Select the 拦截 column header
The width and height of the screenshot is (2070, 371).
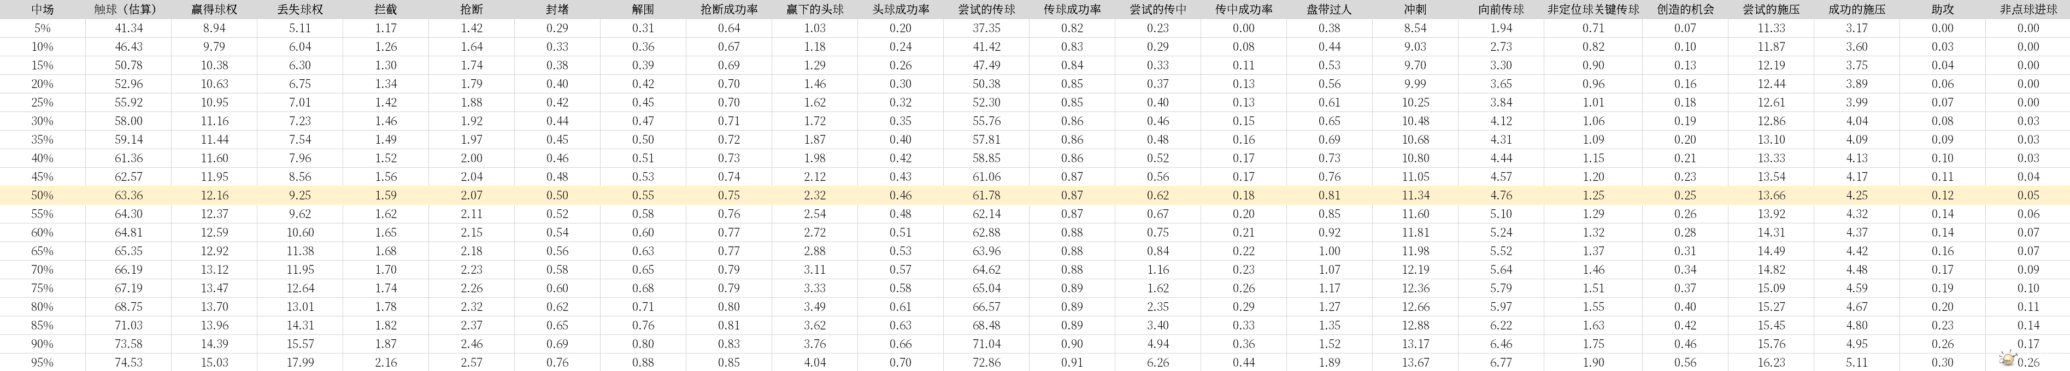386,10
